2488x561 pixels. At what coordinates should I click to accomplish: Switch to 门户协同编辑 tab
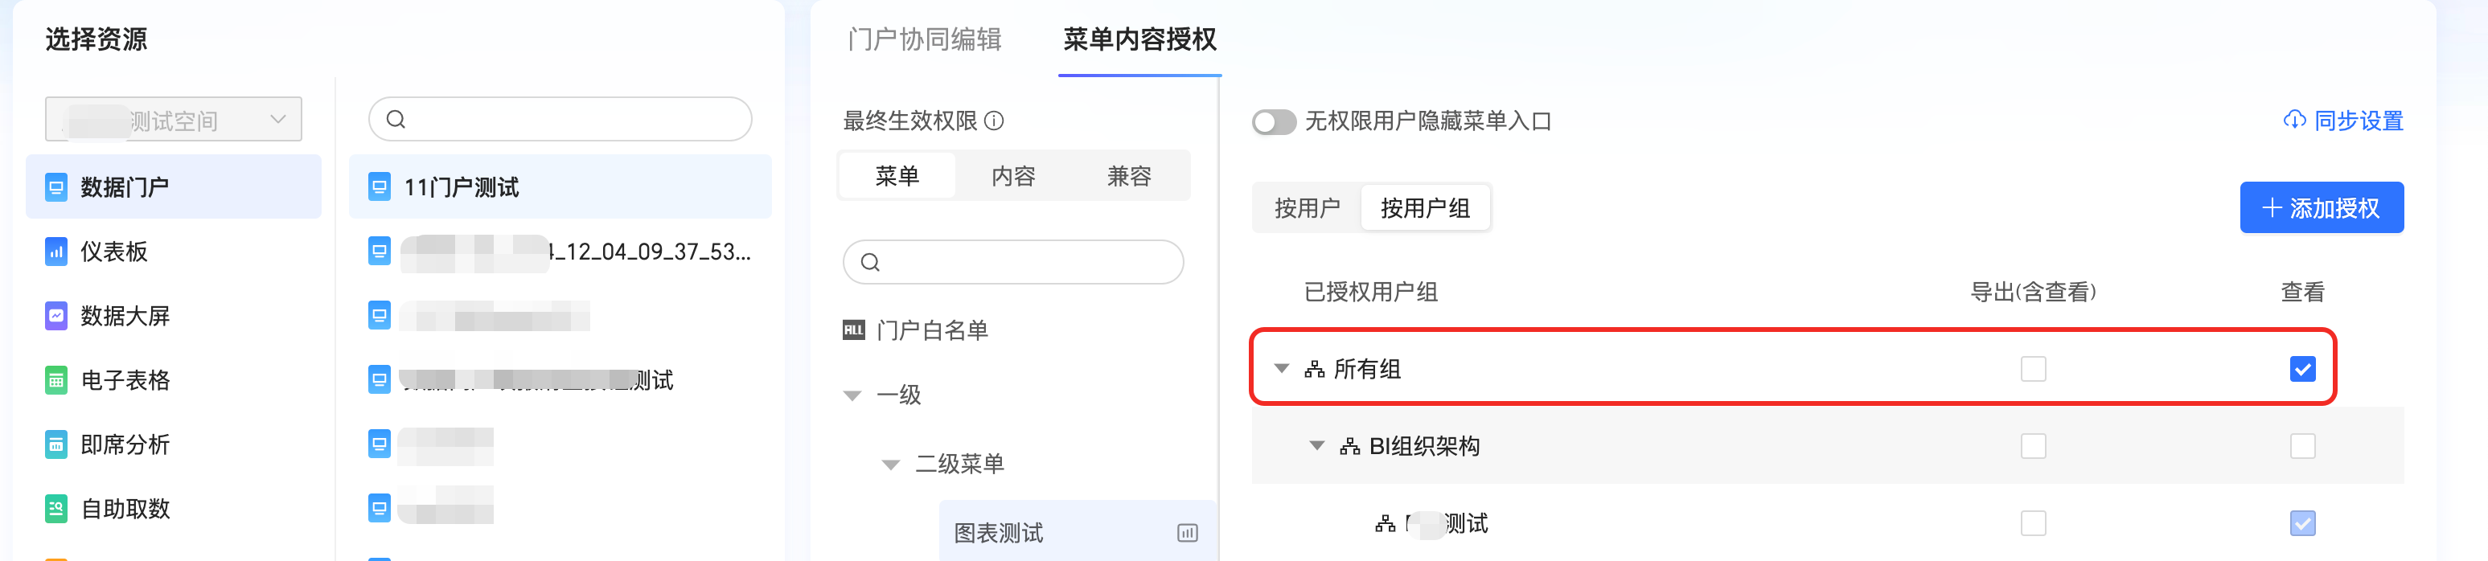(923, 39)
